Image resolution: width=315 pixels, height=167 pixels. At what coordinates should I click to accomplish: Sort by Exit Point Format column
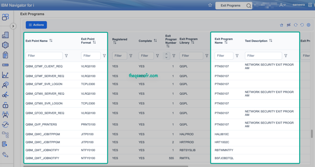click(x=94, y=42)
